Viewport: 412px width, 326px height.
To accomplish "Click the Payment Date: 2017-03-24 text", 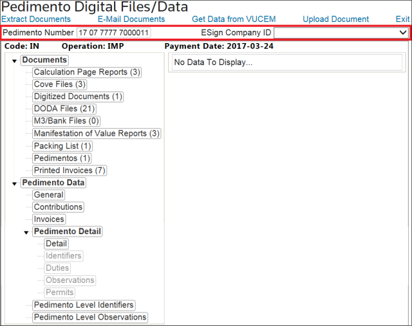I will click(x=219, y=46).
